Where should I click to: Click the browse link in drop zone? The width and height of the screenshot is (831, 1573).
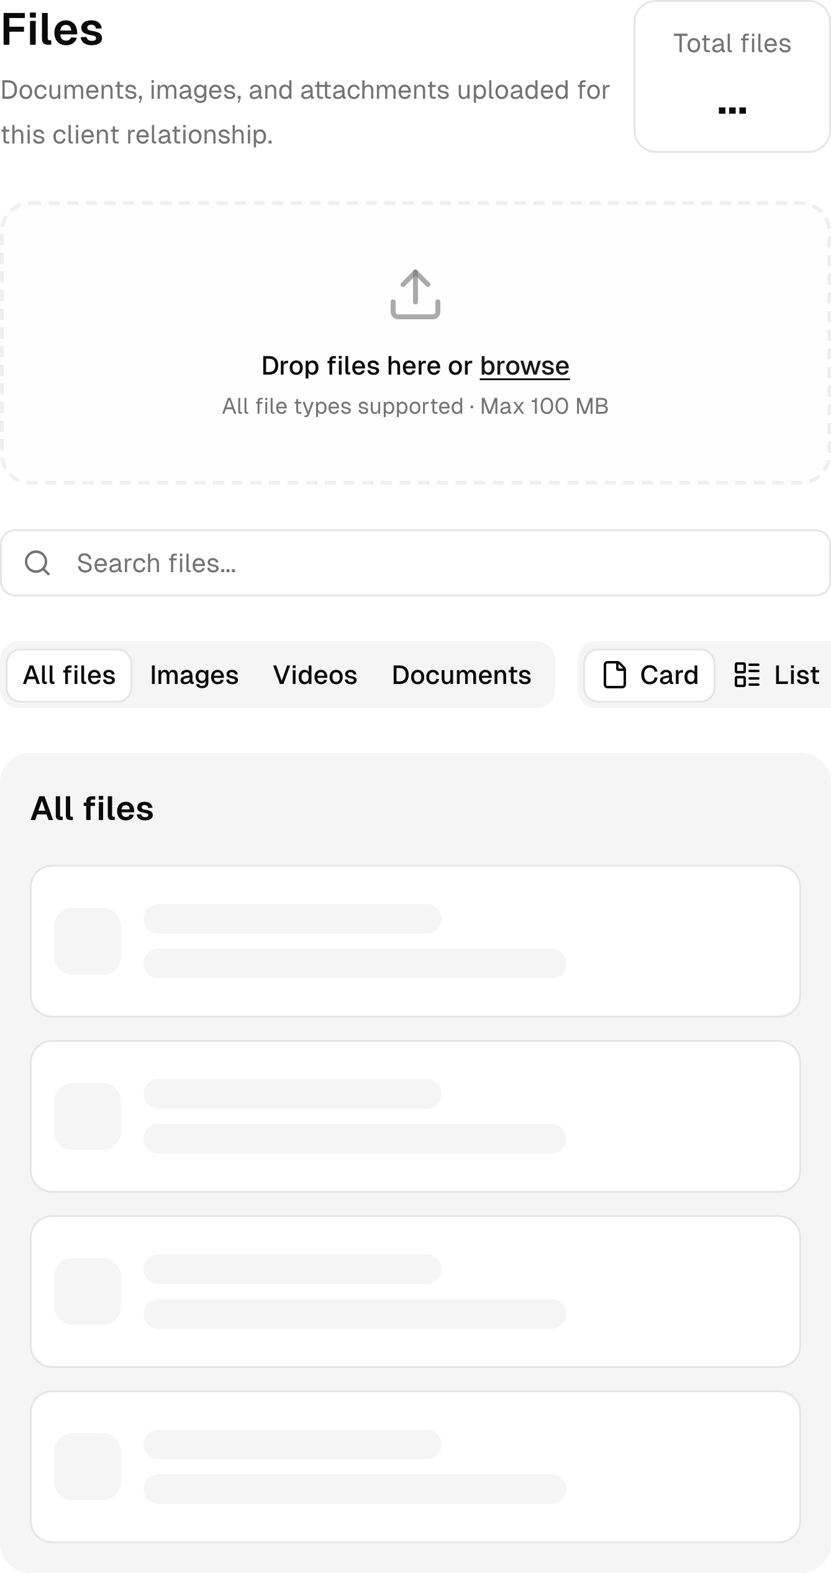click(524, 366)
